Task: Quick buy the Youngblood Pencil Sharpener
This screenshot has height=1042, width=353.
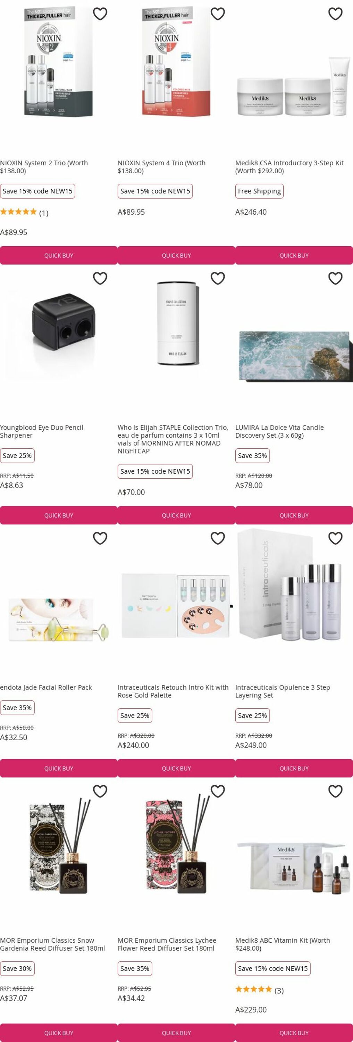Action: pyautogui.click(x=59, y=515)
